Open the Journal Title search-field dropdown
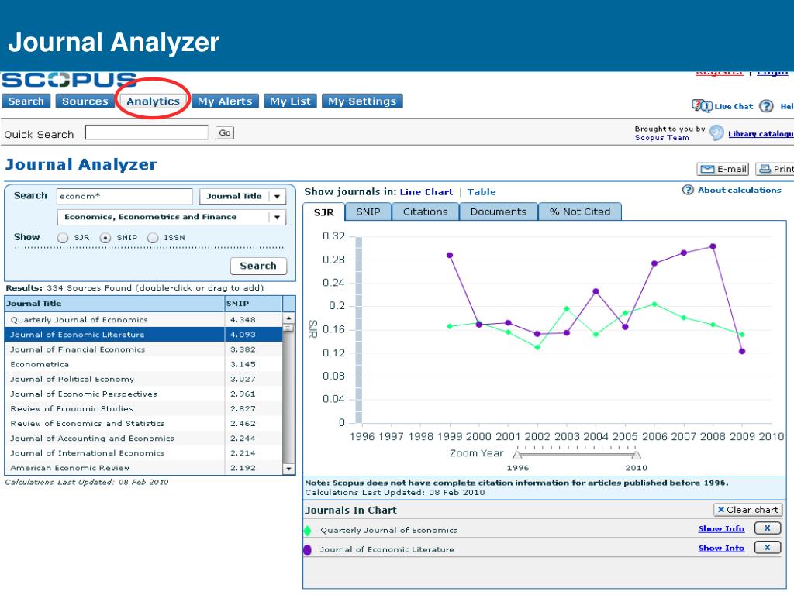 tap(243, 196)
